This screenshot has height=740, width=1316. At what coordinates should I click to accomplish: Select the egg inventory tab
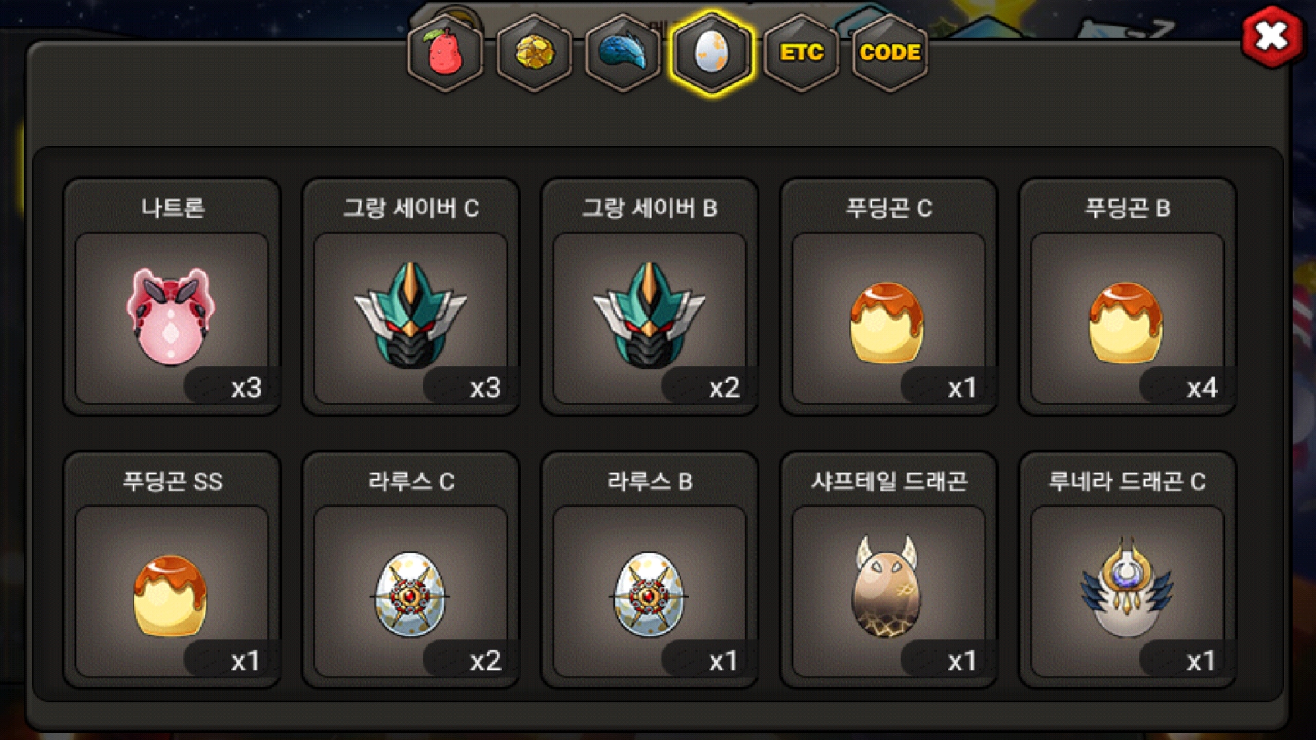tap(712, 53)
